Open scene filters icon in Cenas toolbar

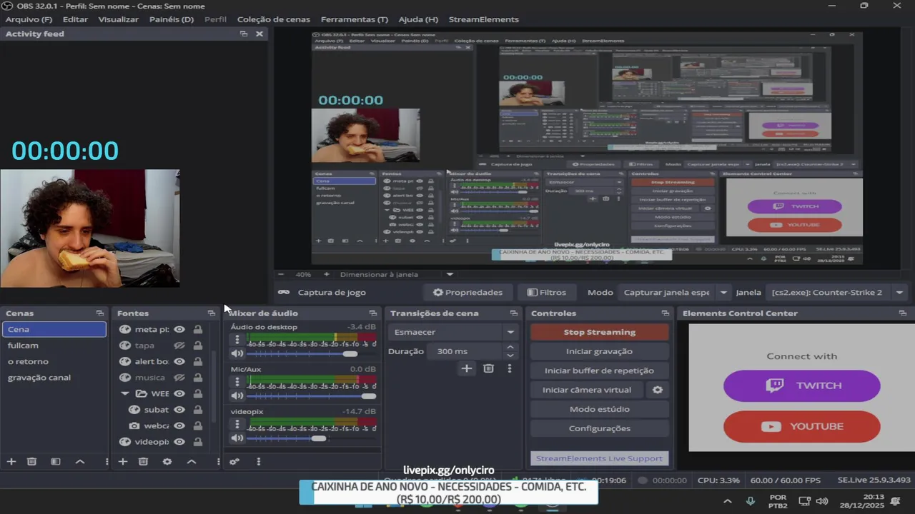click(x=56, y=462)
